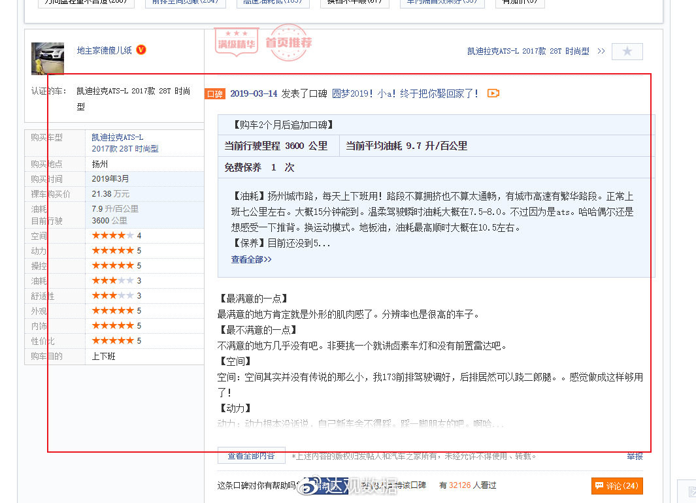Select fuel value 7.9 升/百公里
This screenshot has width=696, height=503.
pyautogui.click(x=115, y=209)
